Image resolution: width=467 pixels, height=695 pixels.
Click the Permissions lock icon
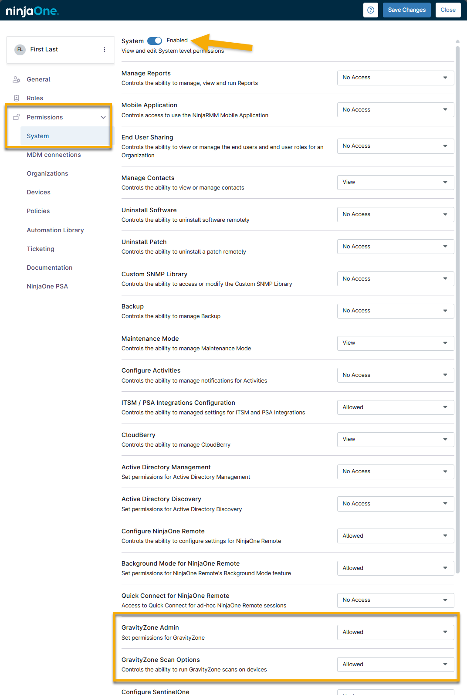pos(17,117)
